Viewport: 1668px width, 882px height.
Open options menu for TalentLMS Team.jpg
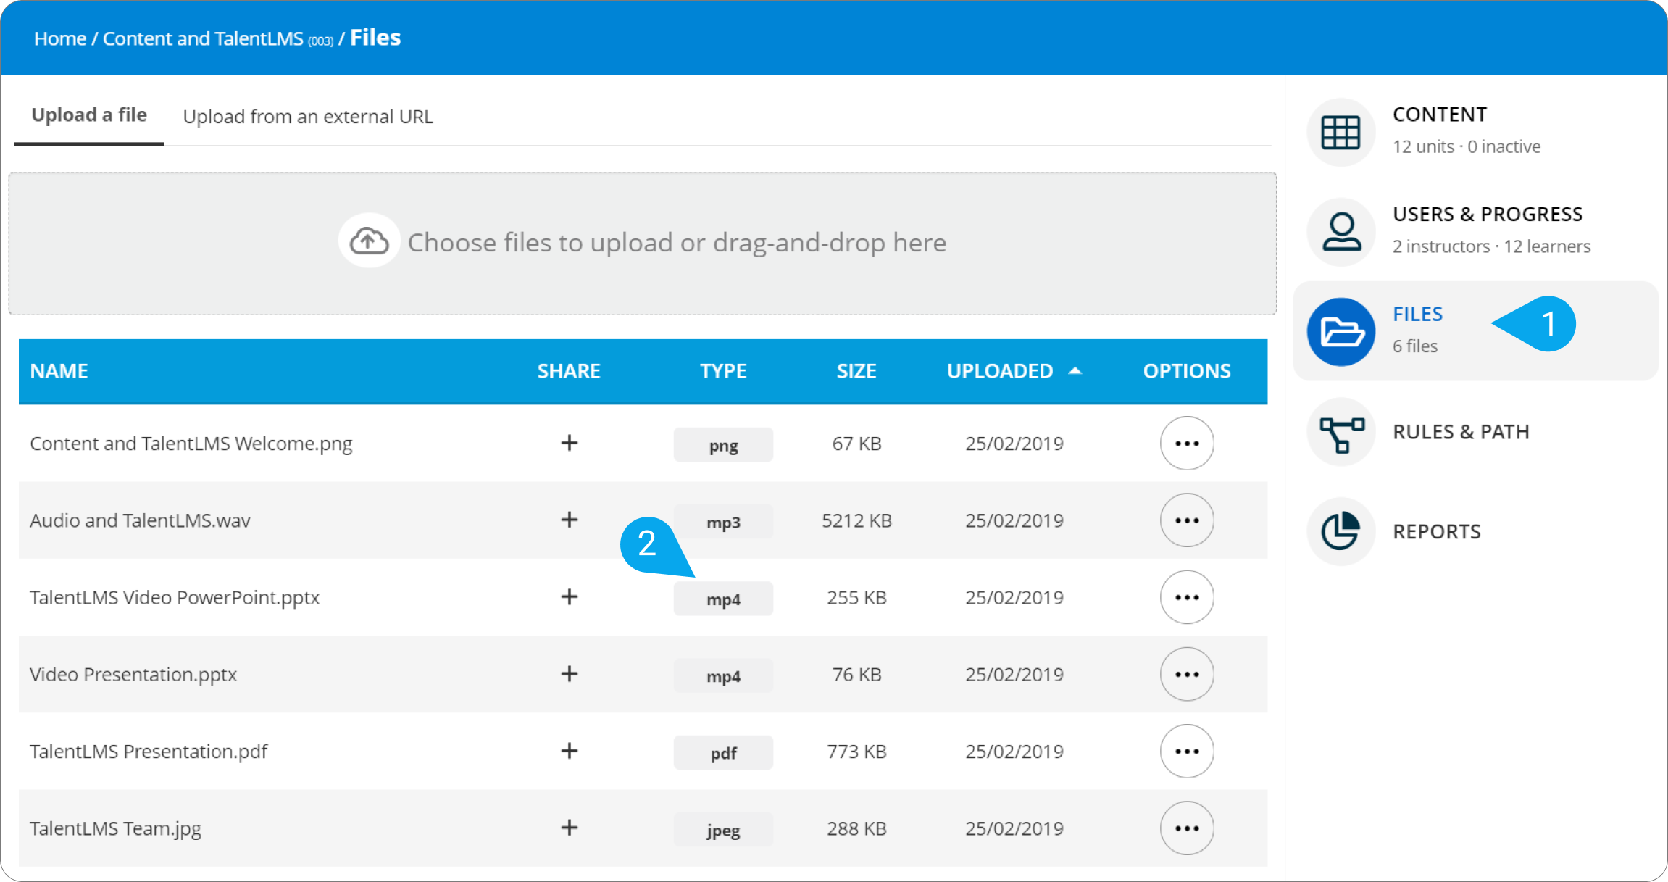pyautogui.click(x=1187, y=828)
